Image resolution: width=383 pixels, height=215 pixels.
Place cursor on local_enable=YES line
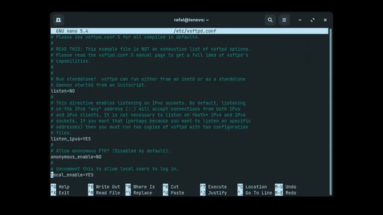[x=72, y=175]
